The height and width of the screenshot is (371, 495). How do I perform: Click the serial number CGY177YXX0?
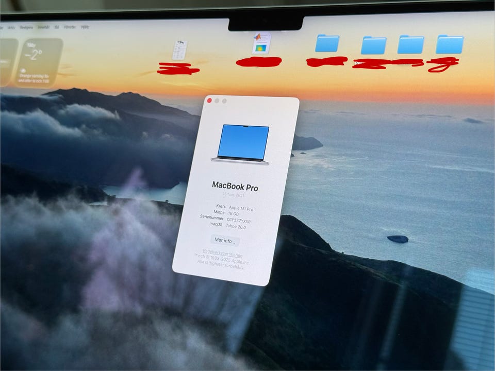click(x=238, y=220)
